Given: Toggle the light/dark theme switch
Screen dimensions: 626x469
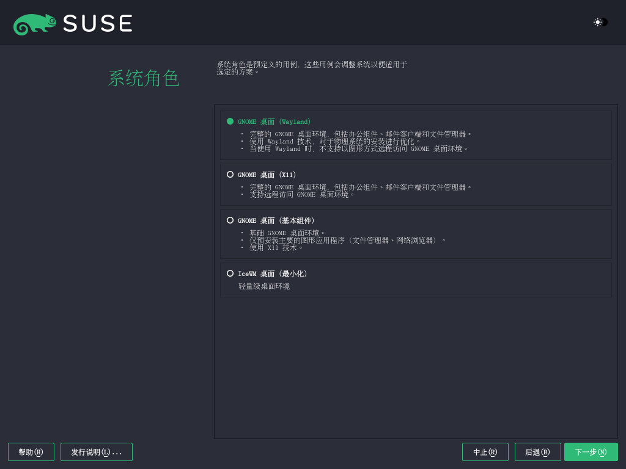Looking at the screenshot, I should click(x=600, y=23).
